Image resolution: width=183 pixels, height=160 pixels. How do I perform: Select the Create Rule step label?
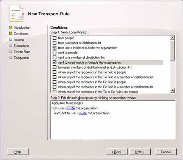[x=22, y=52]
